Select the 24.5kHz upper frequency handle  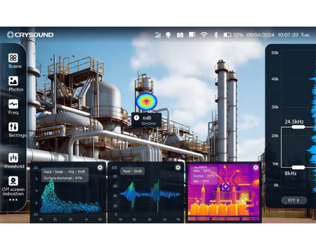coord(291,127)
